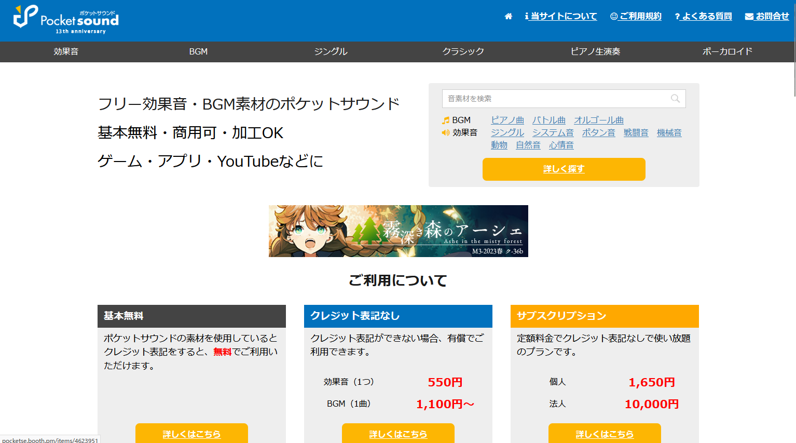Click the 効果音 speaker icon
Screen dimensions: 796x443
(445, 133)
